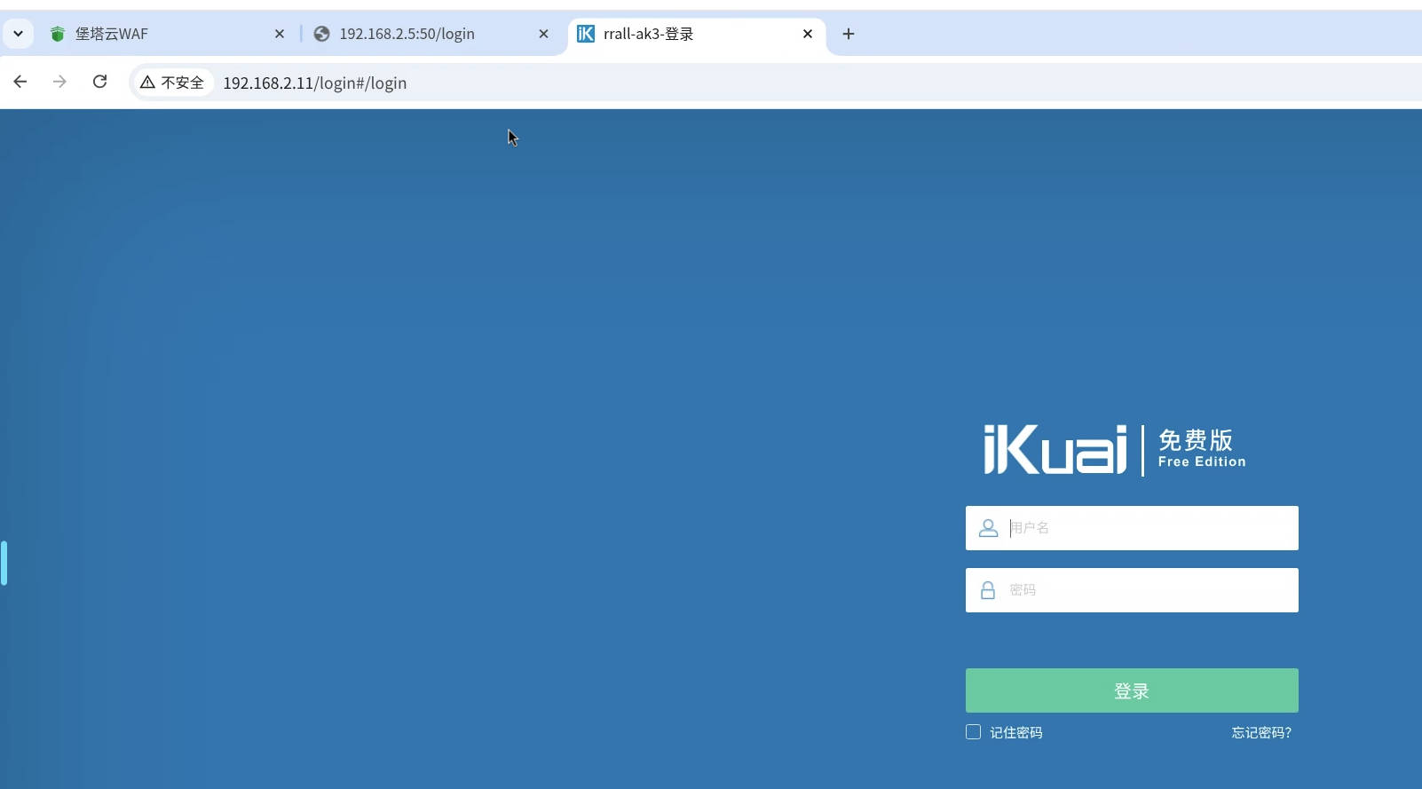The height and width of the screenshot is (789, 1422).
Task: Click the user icon in username field
Action: tap(988, 528)
